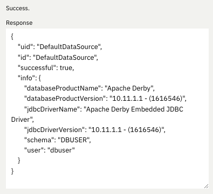The width and height of the screenshot is (213, 194).
Task: Click the "info": { line
Action: (30, 78)
